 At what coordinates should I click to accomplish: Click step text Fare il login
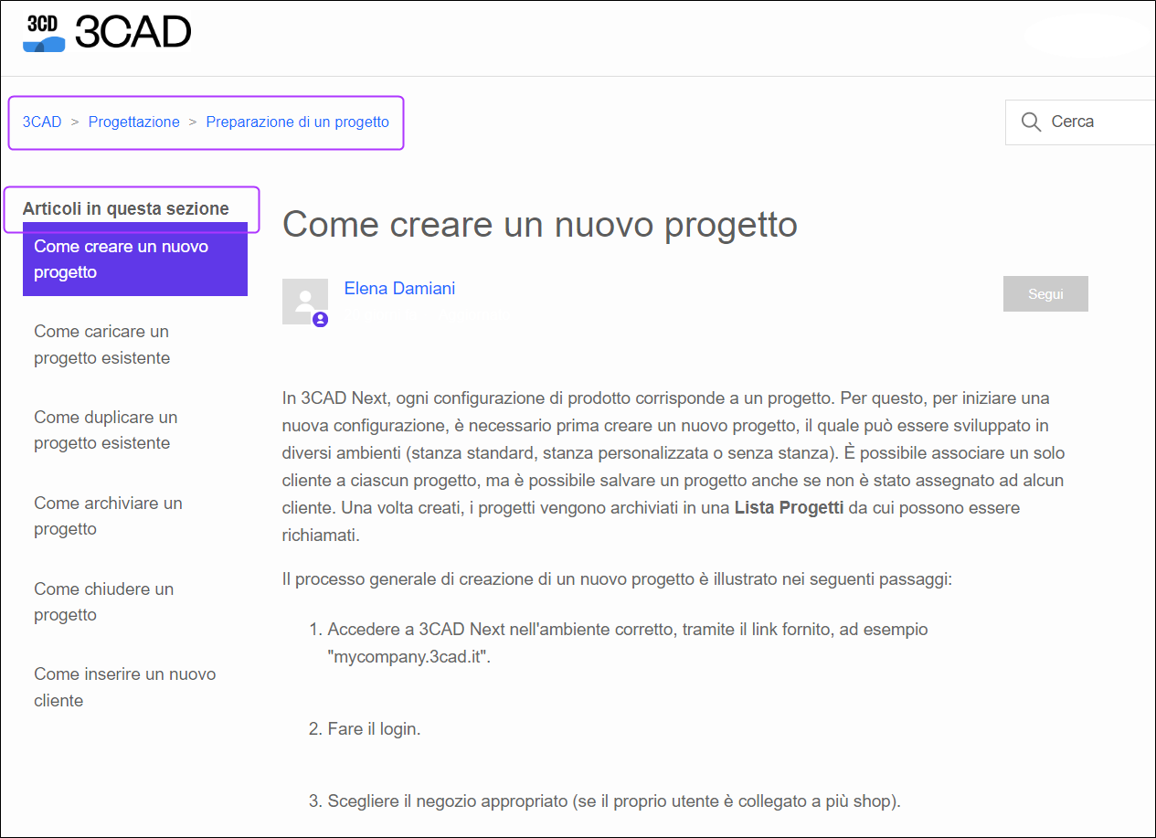(374, 729)
